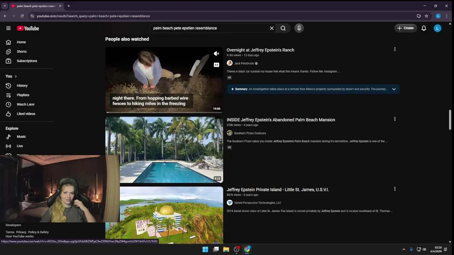Open the Create button
Image resolution: width=454 pixels, height=255 pixels.
[x=405, y=28]
